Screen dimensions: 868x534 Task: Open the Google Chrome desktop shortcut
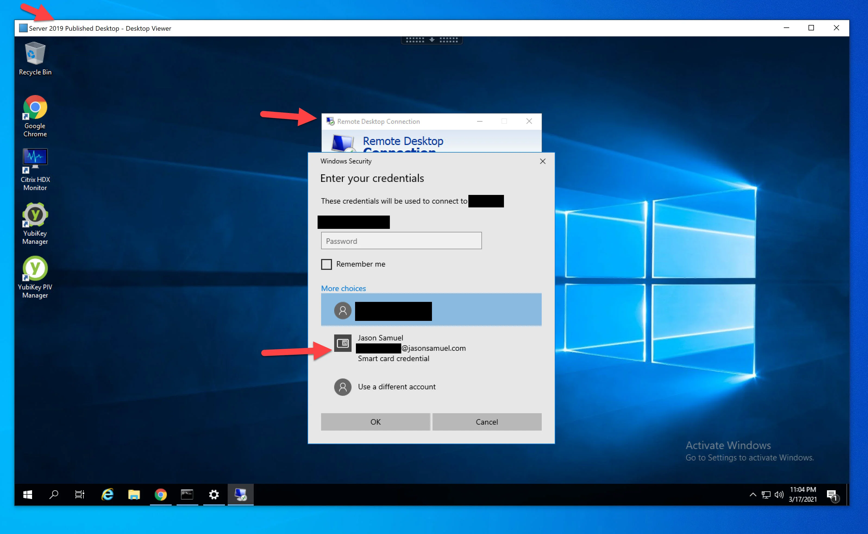coord(35,116)
